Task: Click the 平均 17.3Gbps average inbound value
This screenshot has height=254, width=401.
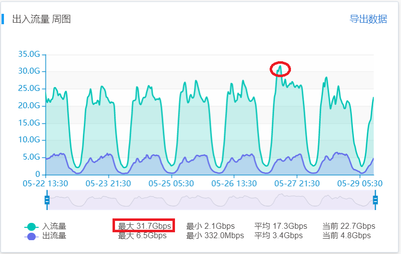Action: point(281,226)
